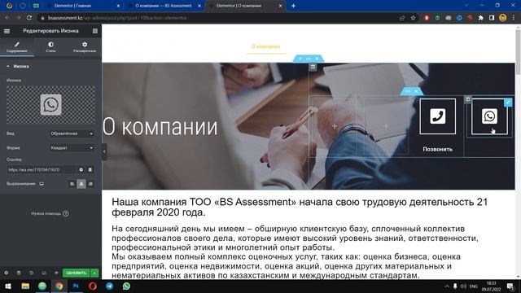Open the Вид dropdown
The height and width of the screenshot is (293, 521).
click(x=72, y=133)
